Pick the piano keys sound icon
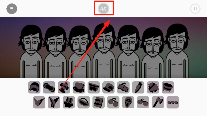This screenshot has width=207, height=116. point(99,102)
